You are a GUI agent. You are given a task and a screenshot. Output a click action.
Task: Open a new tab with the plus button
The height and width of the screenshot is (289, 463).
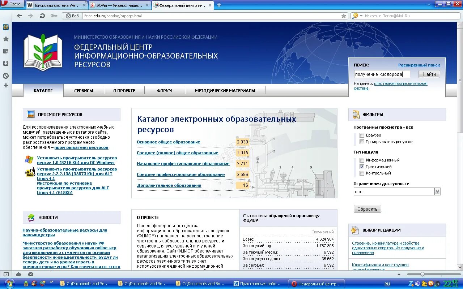point(219,5)
